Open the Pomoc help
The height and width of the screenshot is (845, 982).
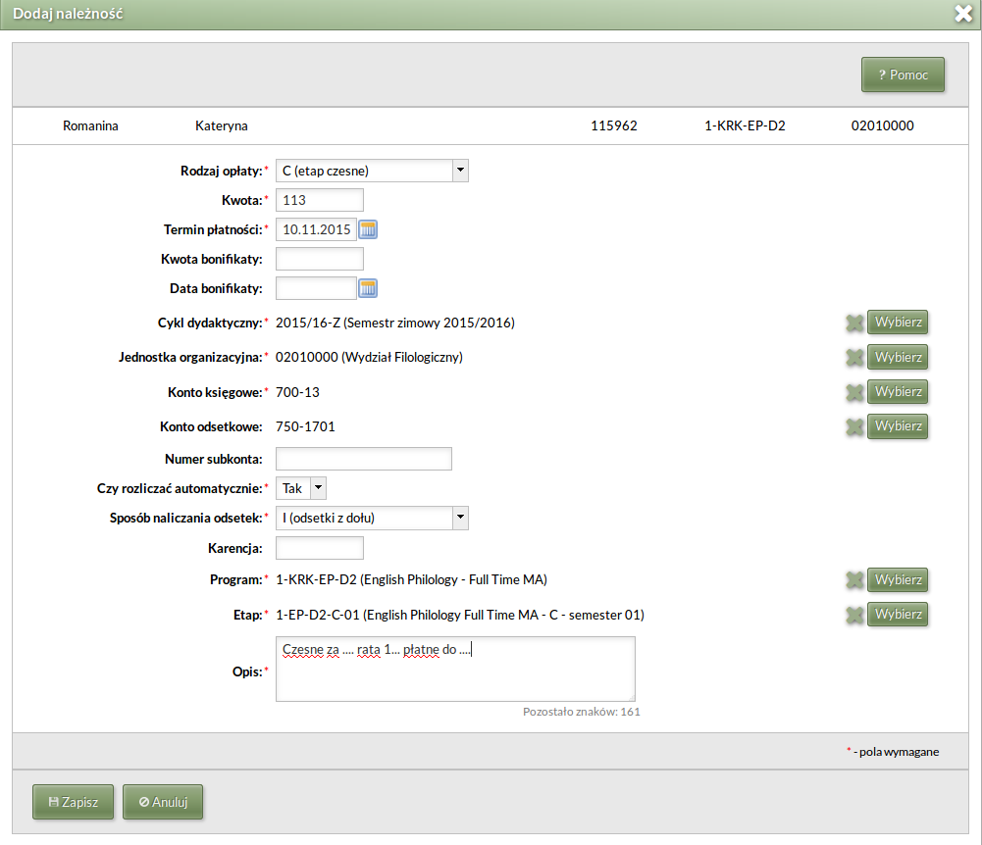pyautogui.click(x=903, y=75)
